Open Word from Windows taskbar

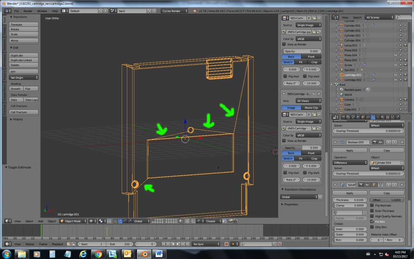tap(159, 254)
